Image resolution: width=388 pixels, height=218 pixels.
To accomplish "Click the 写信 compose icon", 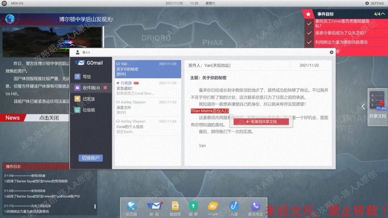I will coord(78,76).
